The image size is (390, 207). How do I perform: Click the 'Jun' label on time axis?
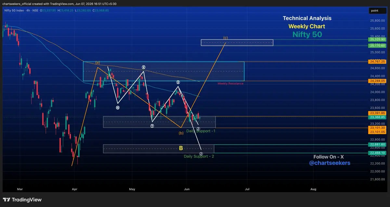pos(187,189)
